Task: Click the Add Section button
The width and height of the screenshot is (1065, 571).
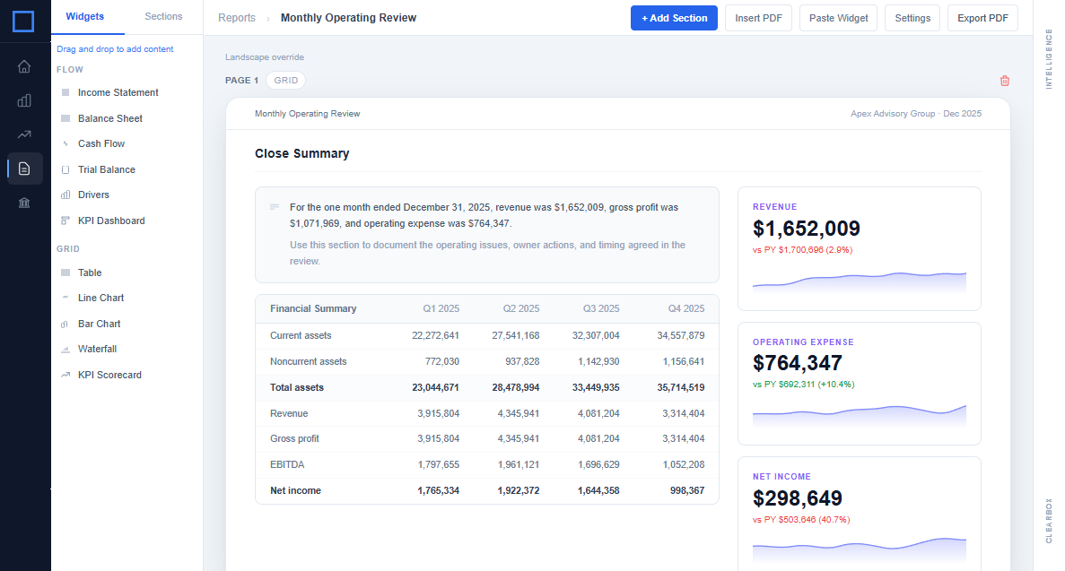Action: point(674,18)
